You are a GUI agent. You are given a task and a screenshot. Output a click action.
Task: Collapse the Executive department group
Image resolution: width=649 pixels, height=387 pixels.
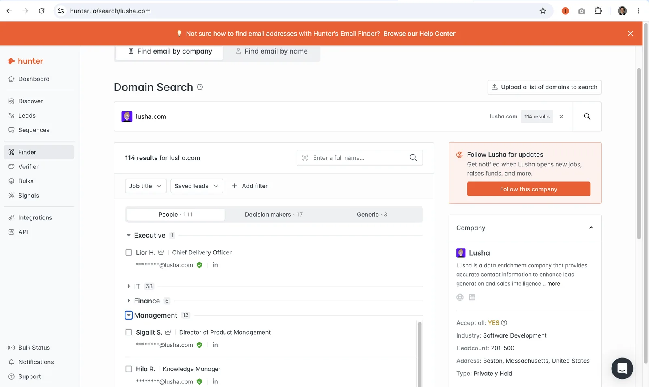(129, 236)
